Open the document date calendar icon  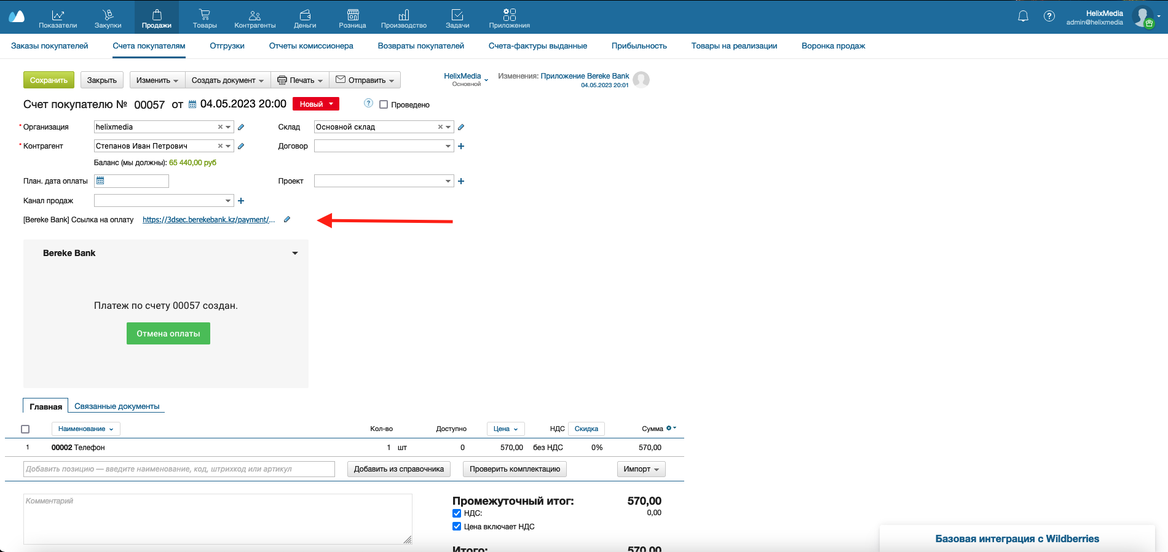(192, 104)
